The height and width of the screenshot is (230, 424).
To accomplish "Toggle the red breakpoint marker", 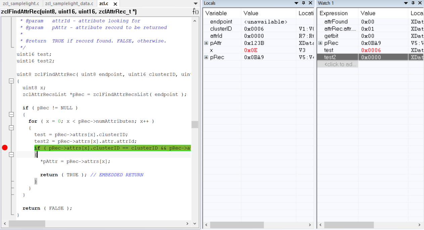I will point(5,148).
